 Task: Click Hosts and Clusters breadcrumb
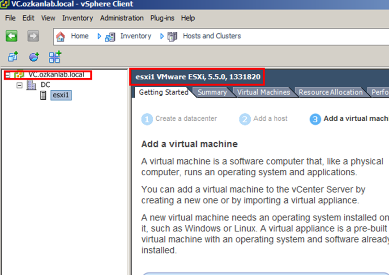(212, 36)
